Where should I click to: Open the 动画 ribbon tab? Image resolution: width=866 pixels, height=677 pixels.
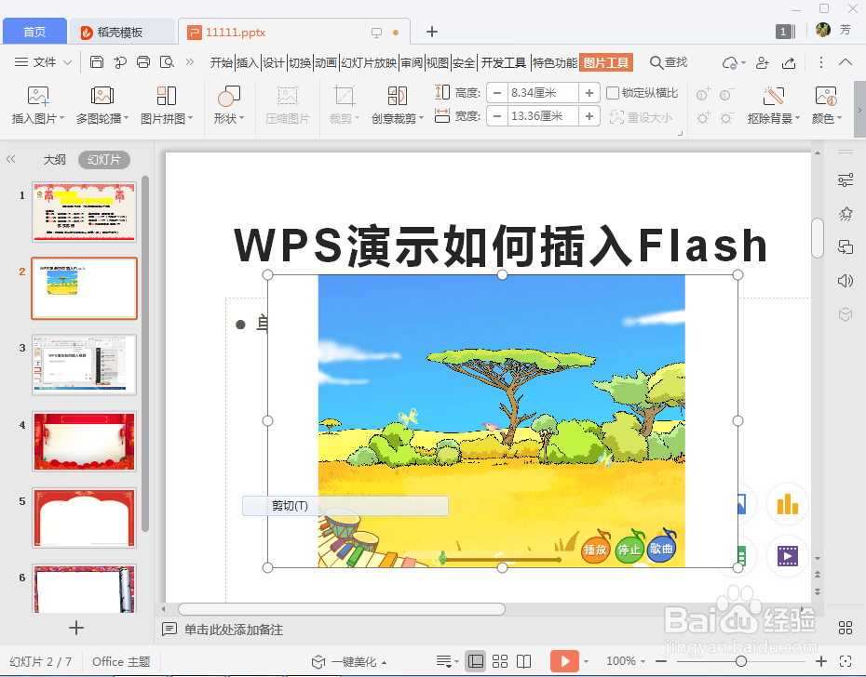click(326, 63)
